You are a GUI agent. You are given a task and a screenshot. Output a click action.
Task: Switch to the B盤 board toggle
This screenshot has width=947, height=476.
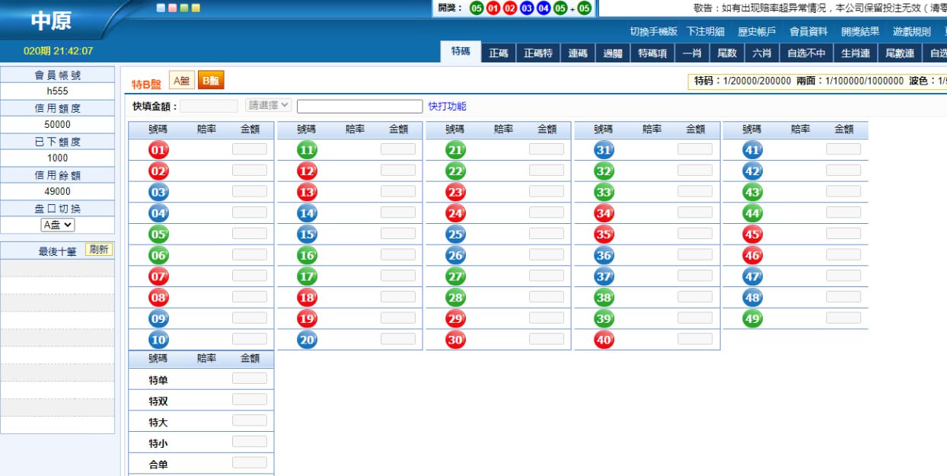[x=211, y=81]
